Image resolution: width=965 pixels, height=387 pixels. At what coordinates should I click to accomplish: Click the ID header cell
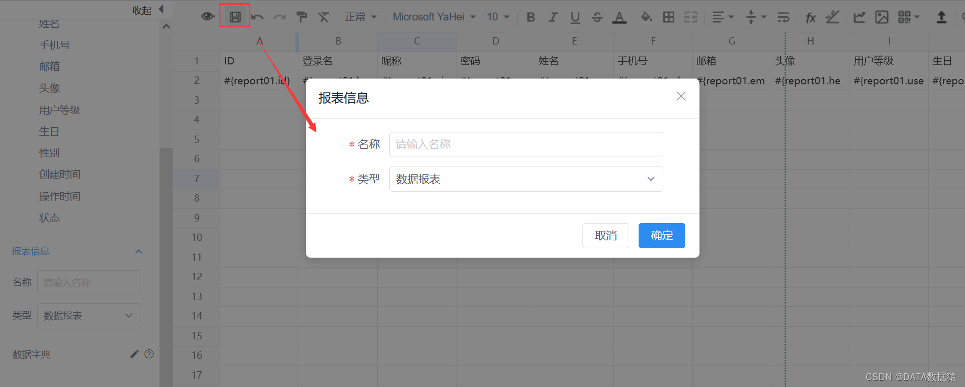260,61
